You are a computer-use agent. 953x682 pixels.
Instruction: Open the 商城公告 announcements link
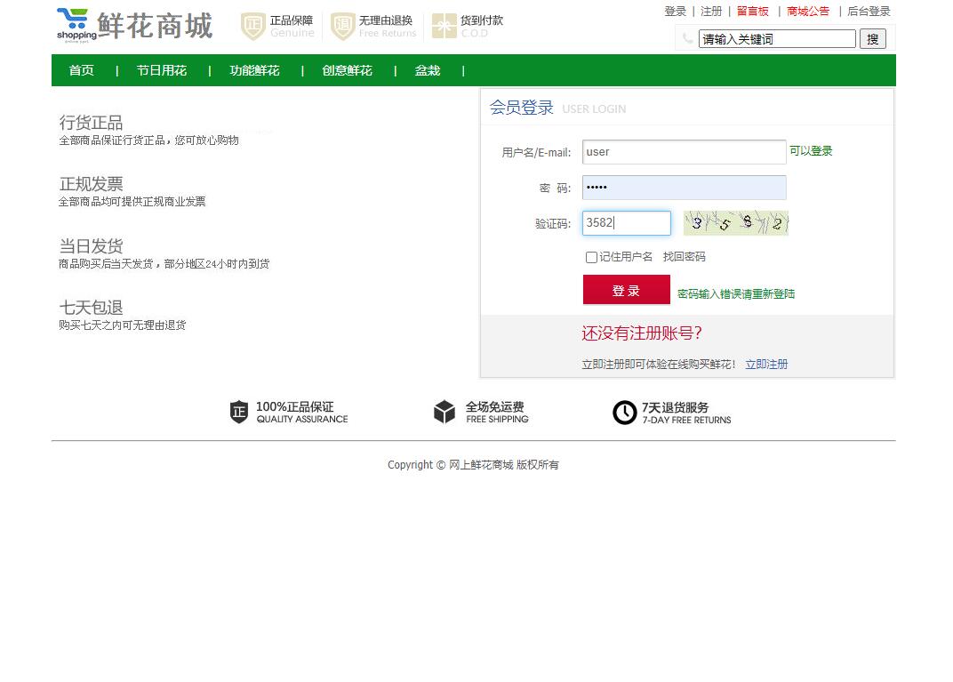(x=807, y=11)
